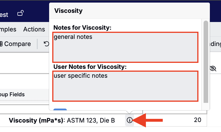Click the cut-off toolbar item right of popup
Image resolution: width=221 pixels, height=132 pixels.
pos(216,44)
